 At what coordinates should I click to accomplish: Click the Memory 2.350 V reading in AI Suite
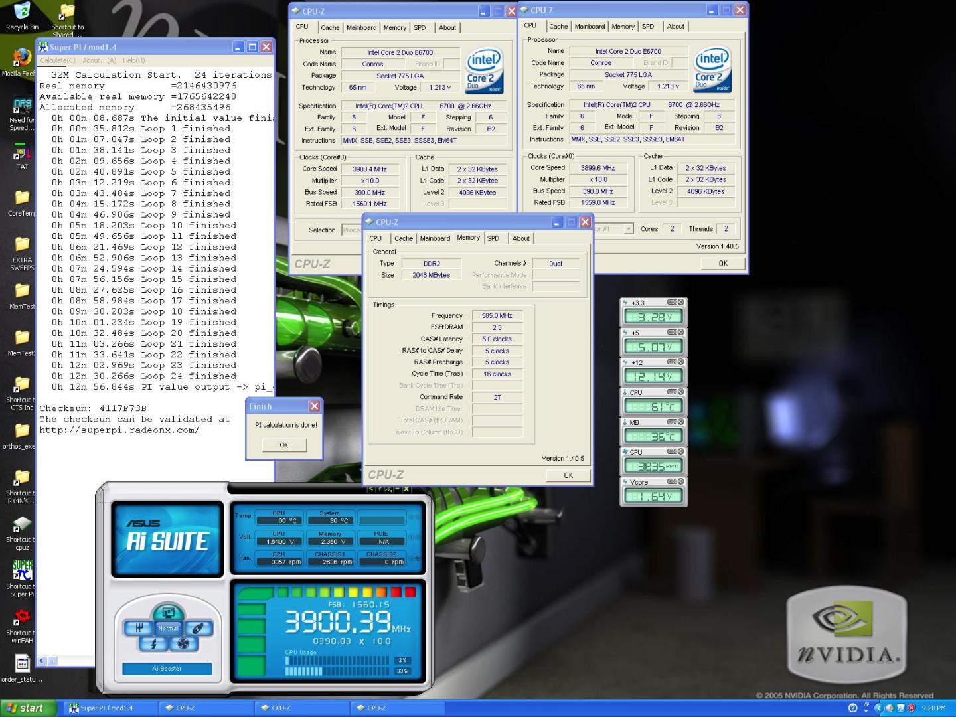[x=330, y=538]
